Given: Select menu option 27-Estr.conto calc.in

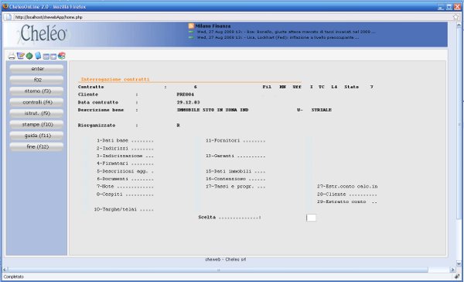Looking at the screenshot, I should click(347, 187).
